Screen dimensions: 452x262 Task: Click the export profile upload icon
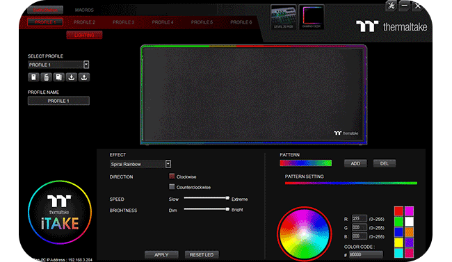tap(84, 77)
